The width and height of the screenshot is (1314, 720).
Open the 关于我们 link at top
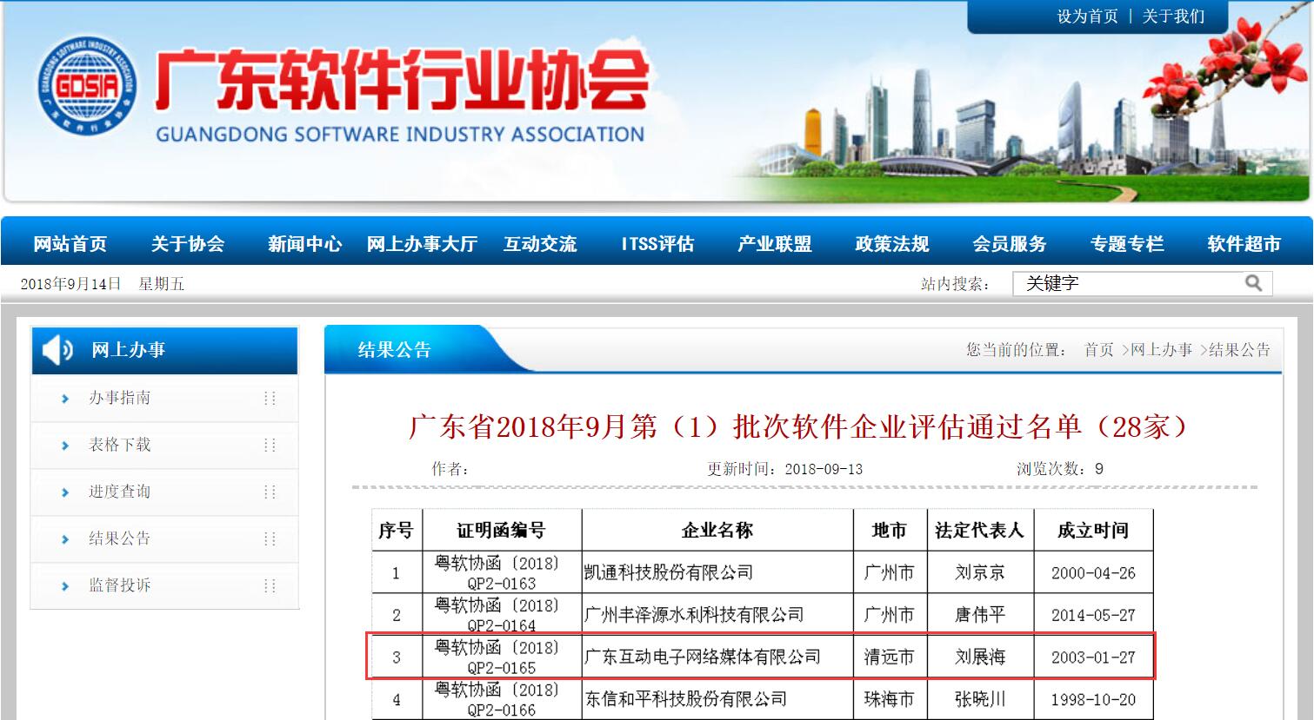1173,17
